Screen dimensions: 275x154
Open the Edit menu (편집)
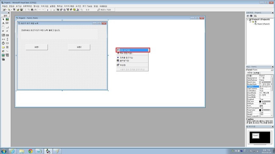(x=11, y=6)
